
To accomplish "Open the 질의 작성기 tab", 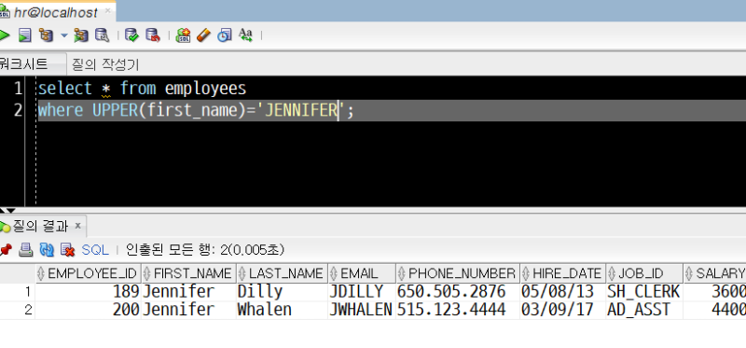I will pyautogui.click(x=105, y=64).
